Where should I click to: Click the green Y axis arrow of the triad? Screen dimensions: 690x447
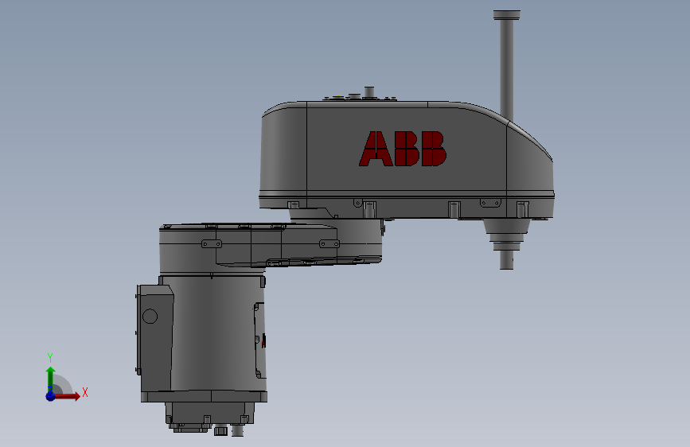click(x=50, y=379)
